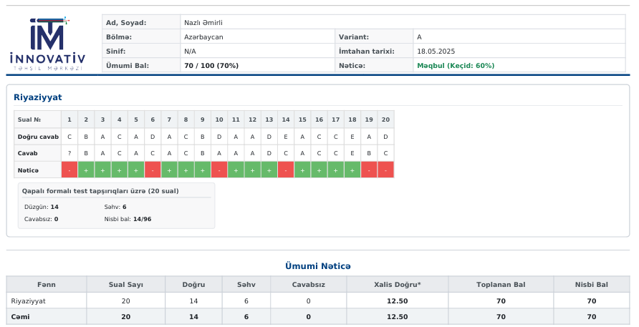Click the red result cell for question 1
The height and width of the screenshot is (327, 639).
click(x=69, y=170)
